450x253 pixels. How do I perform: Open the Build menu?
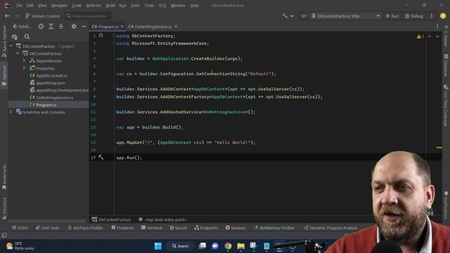(110, 6)
